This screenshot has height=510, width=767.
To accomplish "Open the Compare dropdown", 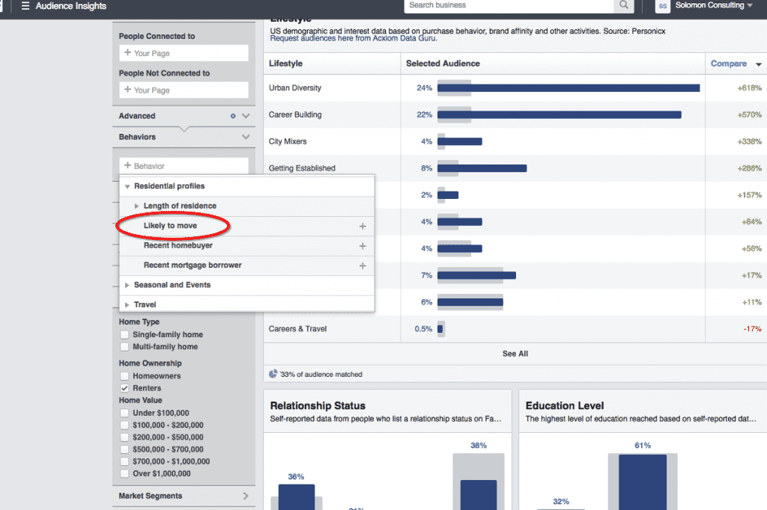I will (736, 64).
